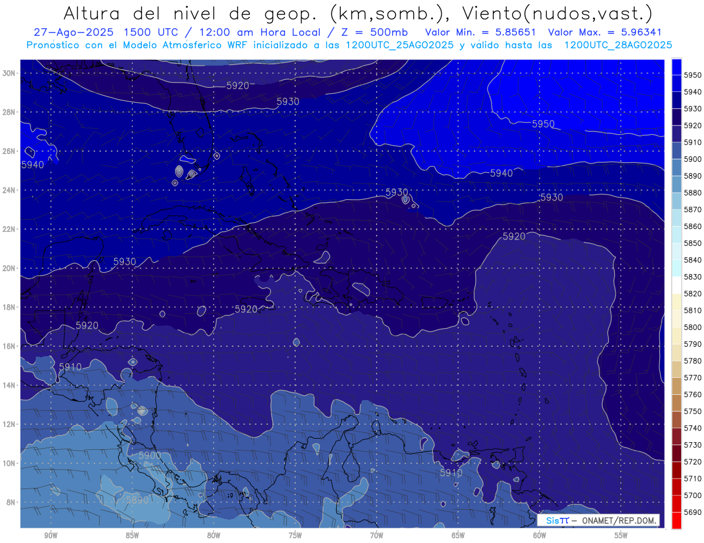Click the 5790 value on the color bar

[x=692, y=344]
